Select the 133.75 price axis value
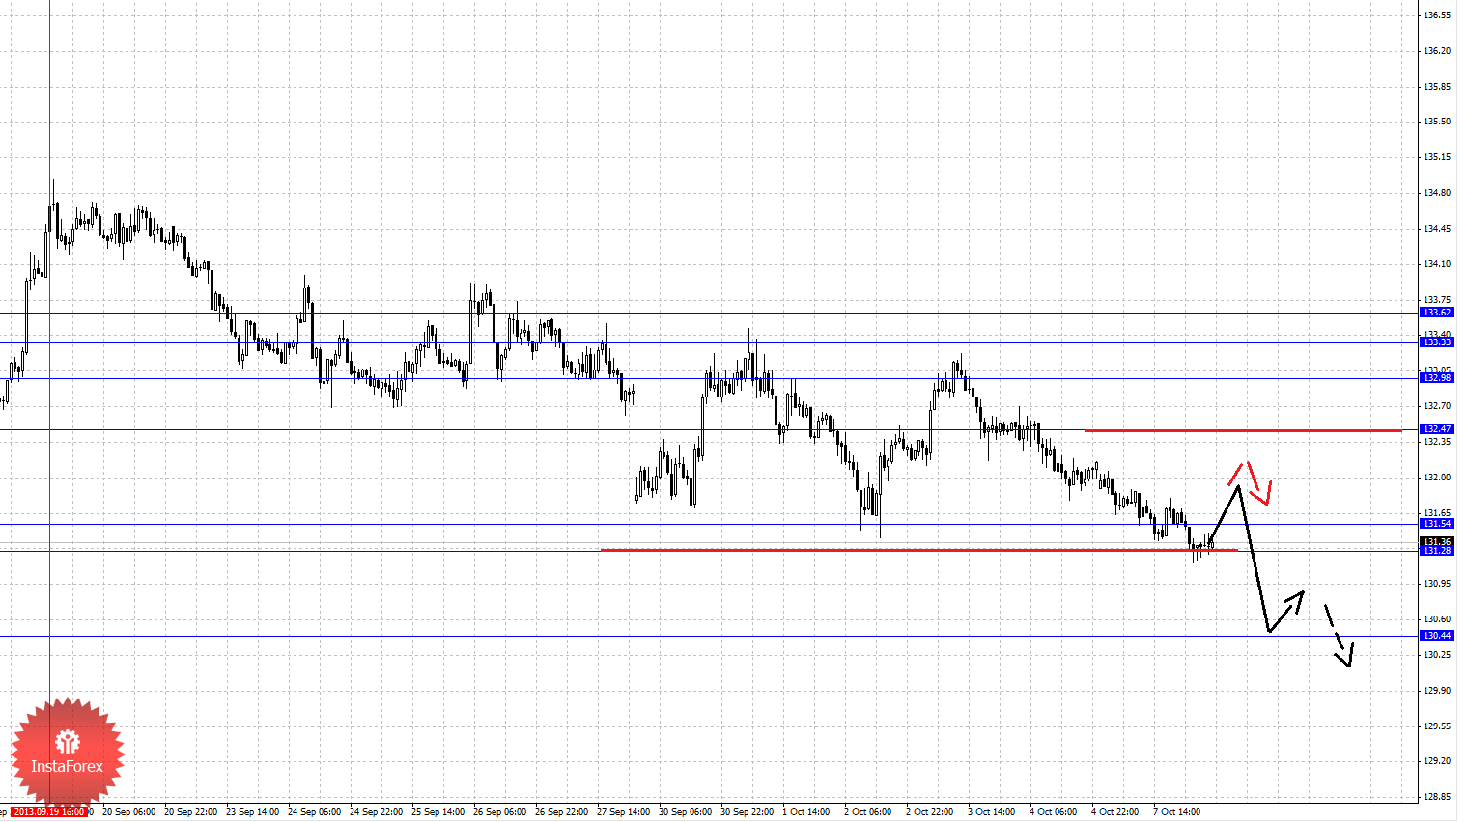Screen dimensions: 1467x822 click(x=1437, y=300)
